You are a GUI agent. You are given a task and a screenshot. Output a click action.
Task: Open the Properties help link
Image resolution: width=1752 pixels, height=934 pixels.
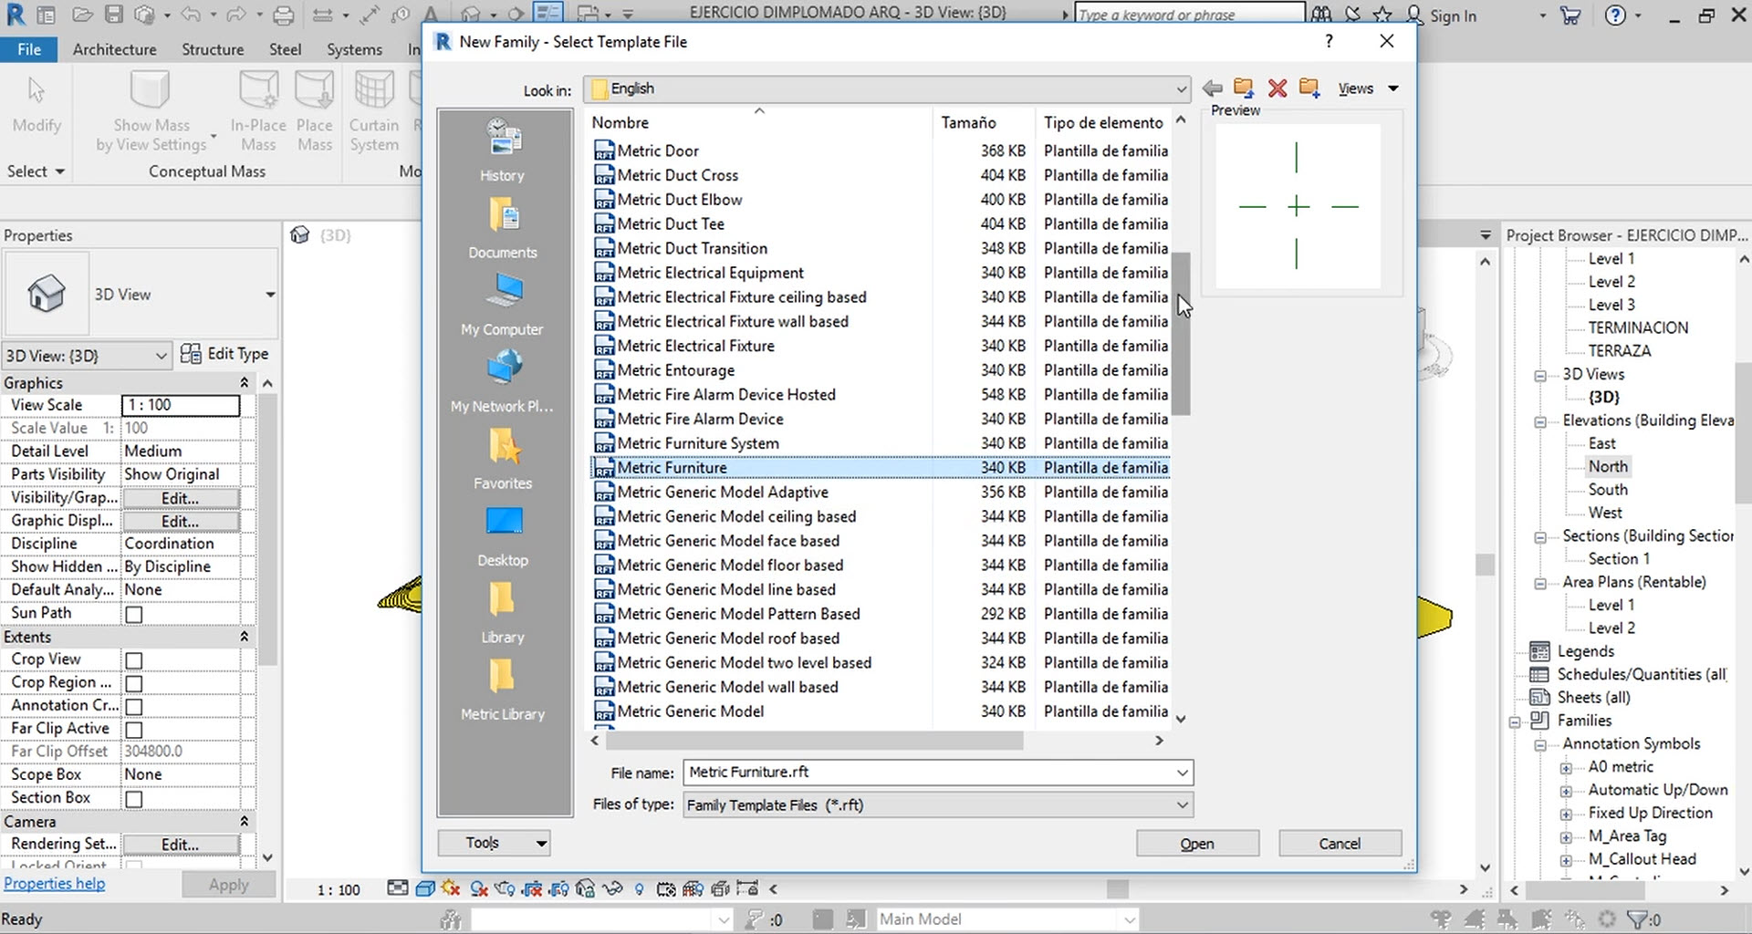coord(55,883)
